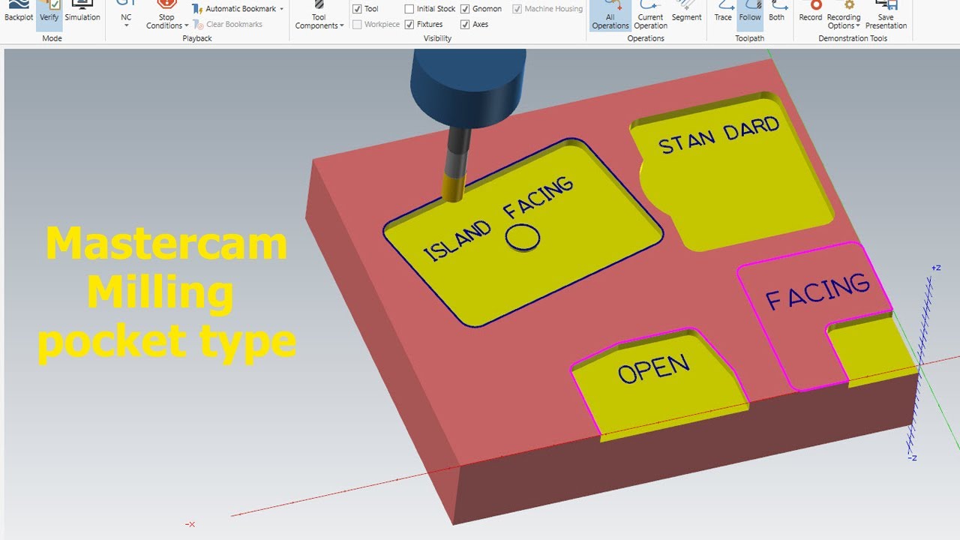
Task: Toggle the Axes checkbox
Action: tap(465, 24)
